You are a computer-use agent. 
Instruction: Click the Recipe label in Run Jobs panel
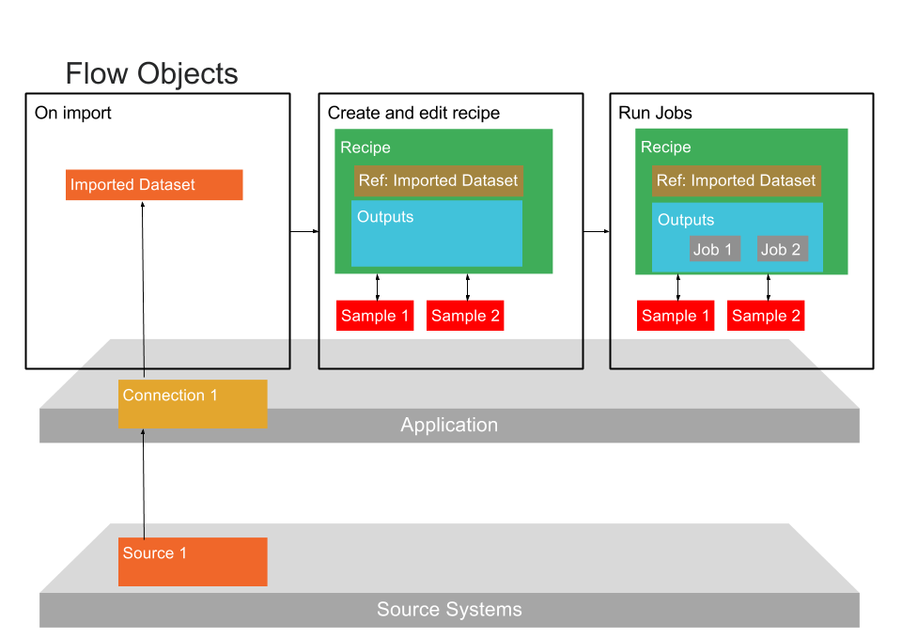pos(665,148)
